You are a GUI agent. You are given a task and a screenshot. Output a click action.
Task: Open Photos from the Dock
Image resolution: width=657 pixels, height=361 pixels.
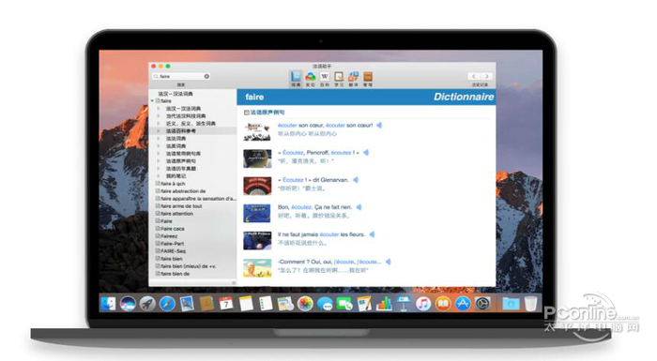coord(305,304)
